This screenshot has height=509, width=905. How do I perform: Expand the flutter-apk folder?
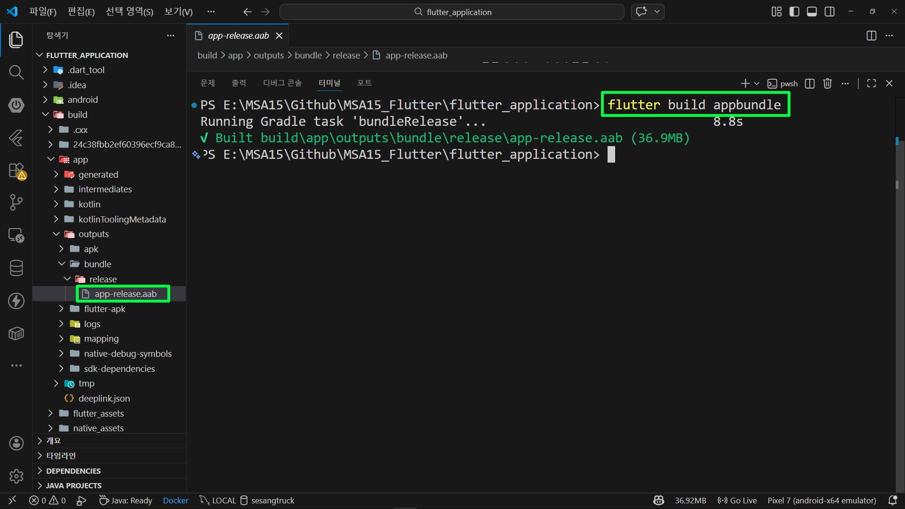[x=104, y=309]
